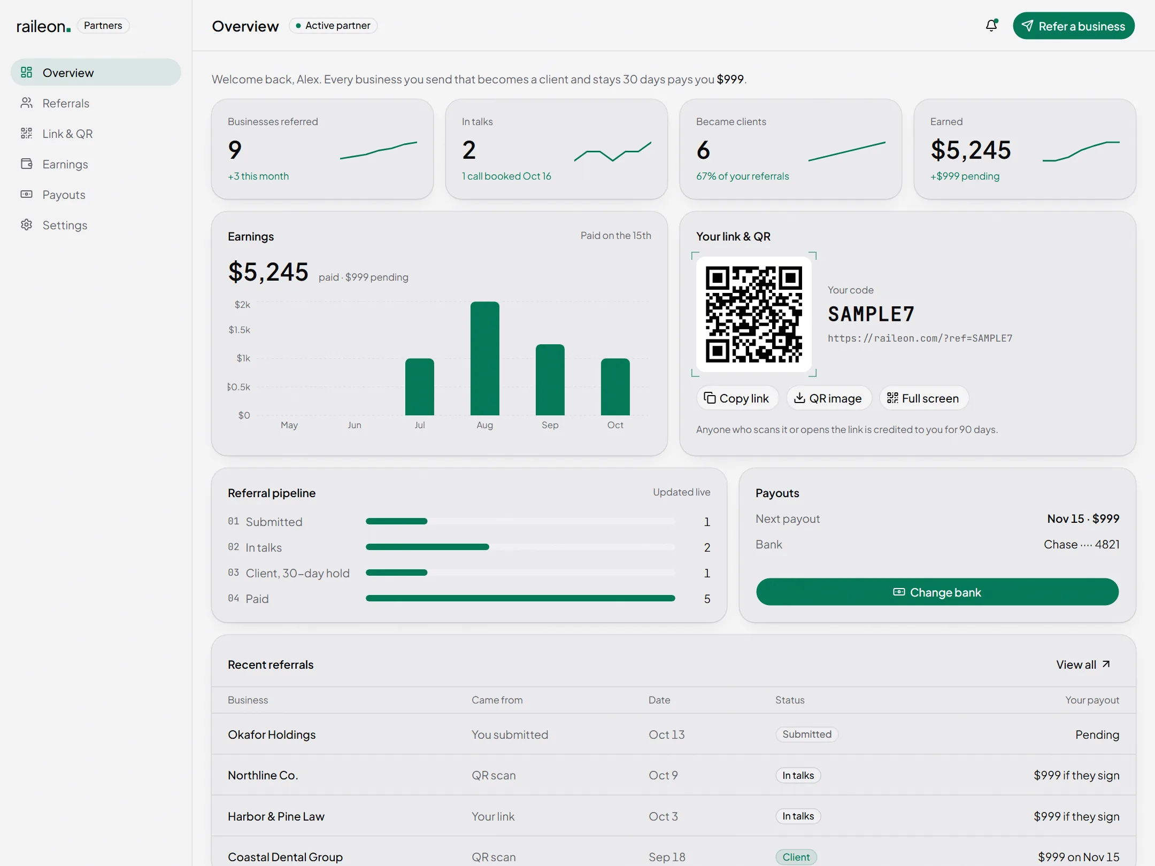
Task: Click the QR code image
Action: 754,314
